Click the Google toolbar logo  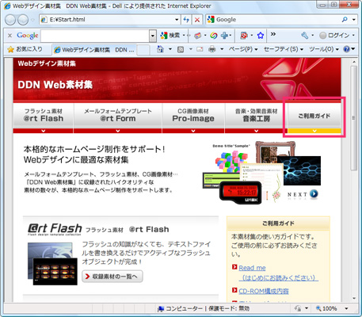[28, 36]
